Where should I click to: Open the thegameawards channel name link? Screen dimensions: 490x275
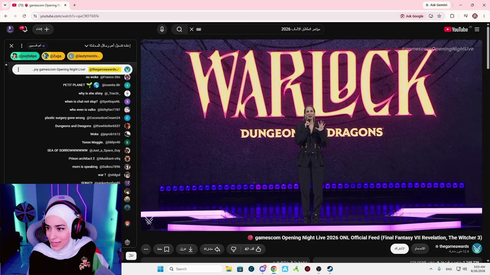[x=454, y=247]
